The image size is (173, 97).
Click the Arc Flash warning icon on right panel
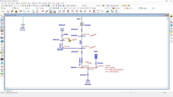click(171, 16)
